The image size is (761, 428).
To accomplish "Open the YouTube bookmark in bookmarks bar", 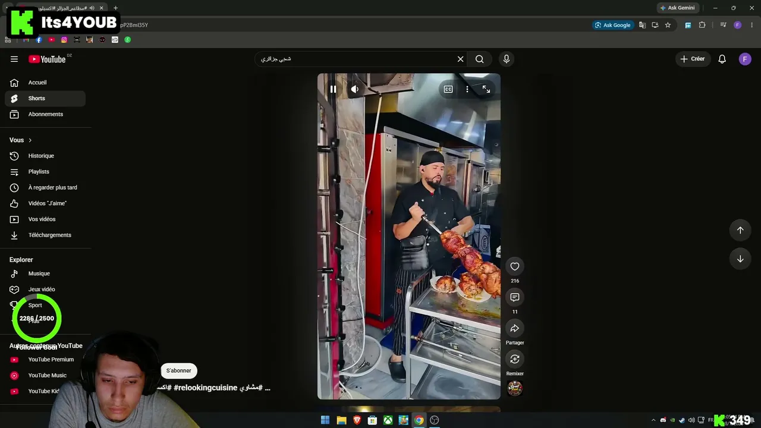I will click(x=52, y=40).
